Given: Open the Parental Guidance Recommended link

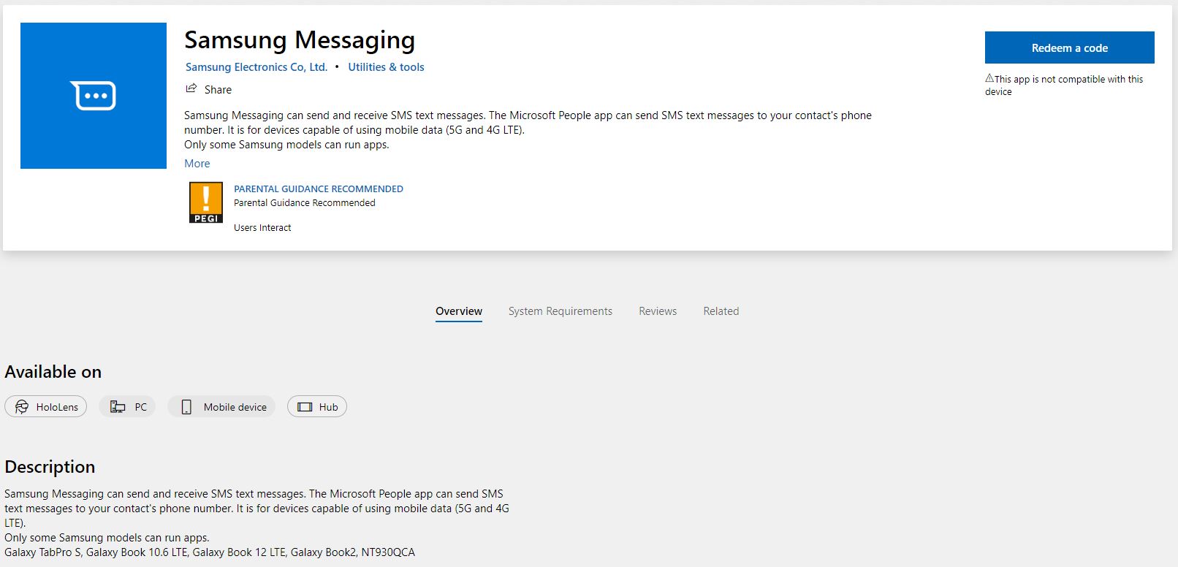Looking at the screenshot, I should [318, 189].
